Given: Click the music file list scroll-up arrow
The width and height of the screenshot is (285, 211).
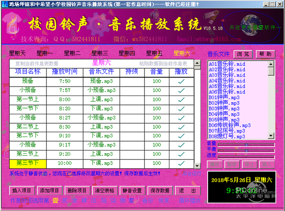Looking at the screenshot, I should click(x=271, y=64).
